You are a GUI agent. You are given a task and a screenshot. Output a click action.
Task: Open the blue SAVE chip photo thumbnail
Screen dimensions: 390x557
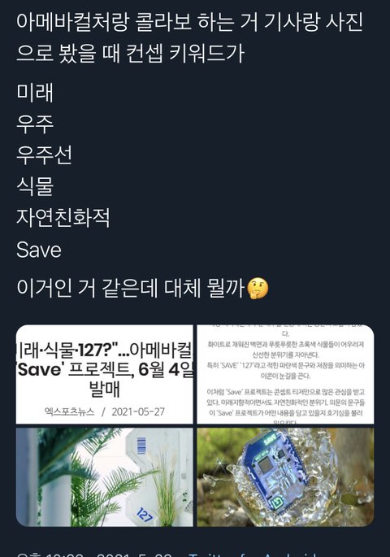point(285,477)
